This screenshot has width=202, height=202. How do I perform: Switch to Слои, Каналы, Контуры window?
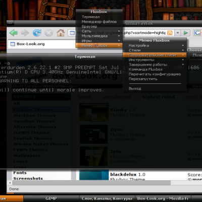pyautogui.click(x=107, y=198)
